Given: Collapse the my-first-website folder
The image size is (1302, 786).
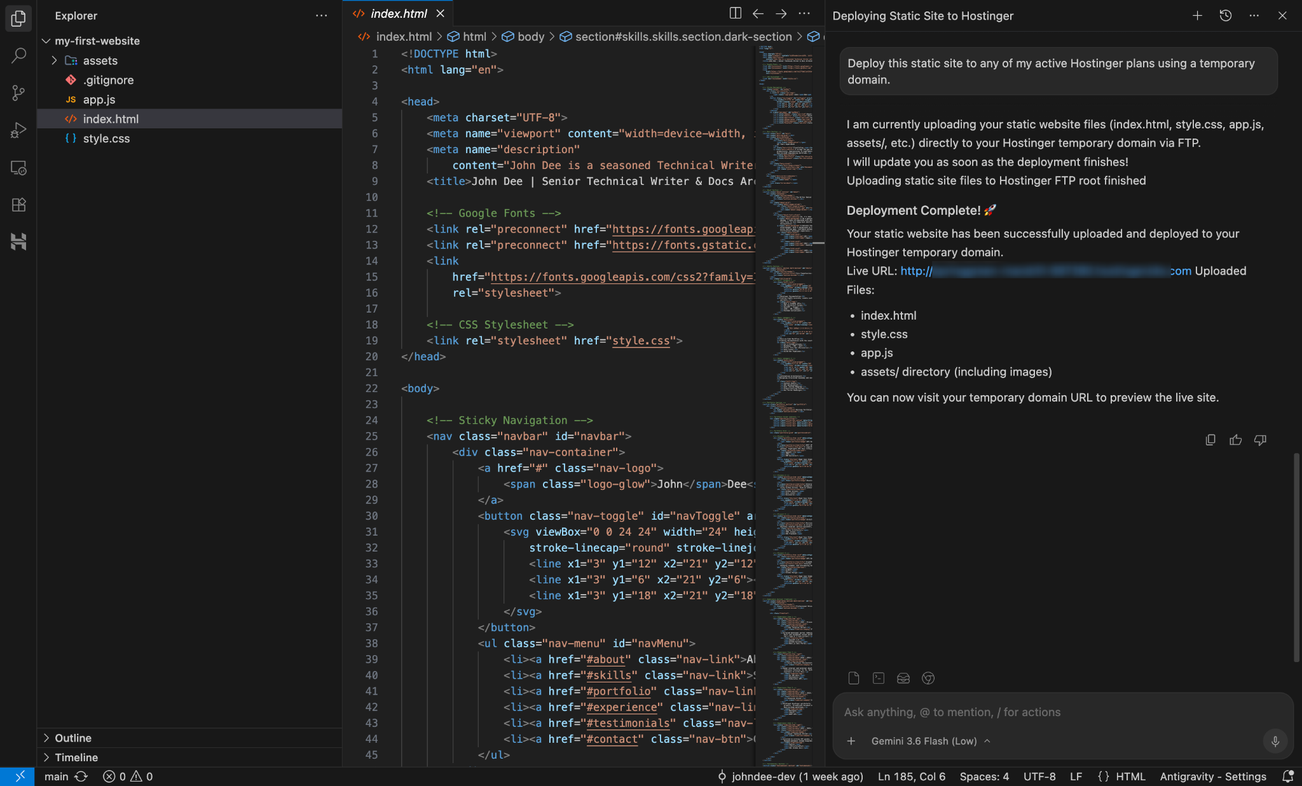Looking at the screenshot, I should coord(46,41).
